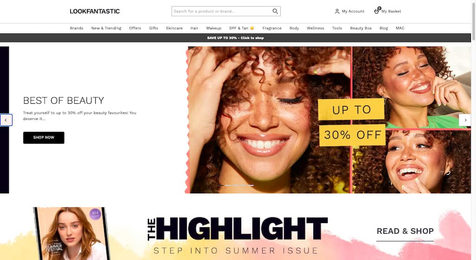Click the READ & SHOP link

[405, 231]
